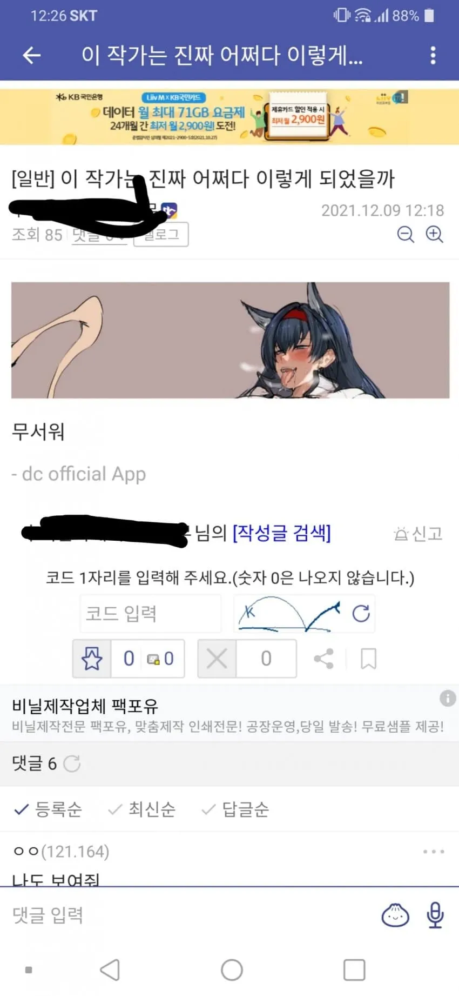459x996 pixels.
Task: Refresh the captcha code image
Action: click(x=361, y=613)
